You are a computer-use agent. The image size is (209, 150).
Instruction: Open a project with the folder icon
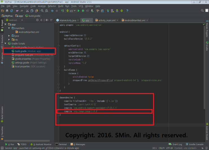pos(3,11)
